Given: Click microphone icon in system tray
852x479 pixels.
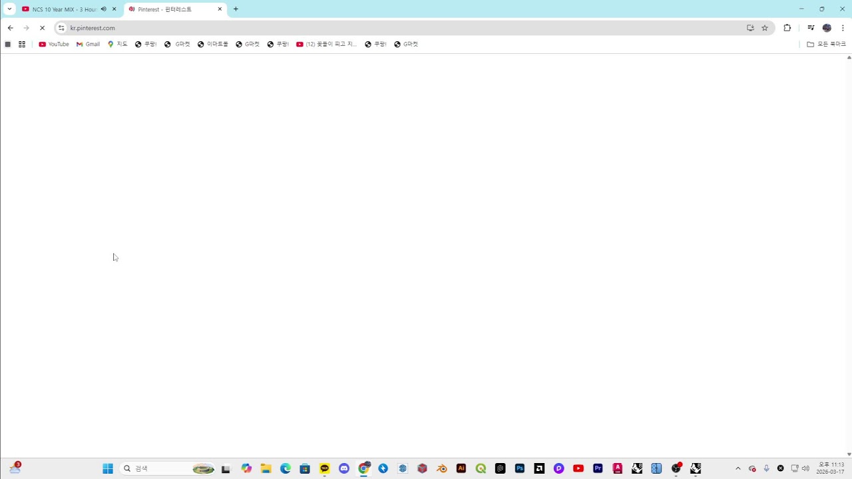Looking at the screenshot, I should [767, 468].
